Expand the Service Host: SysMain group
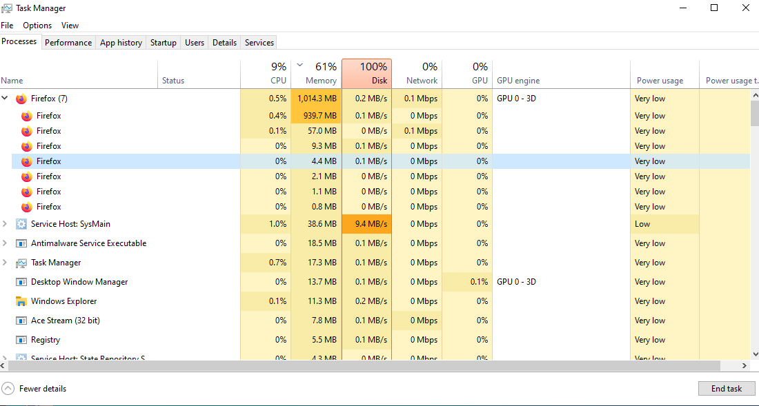The image size is (759, 406). tap(6, 224)
